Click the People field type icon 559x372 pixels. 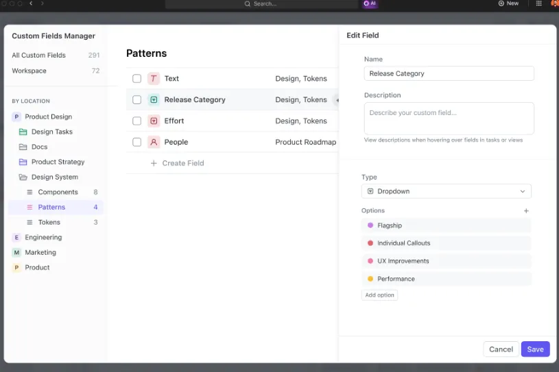coord(154,142)
